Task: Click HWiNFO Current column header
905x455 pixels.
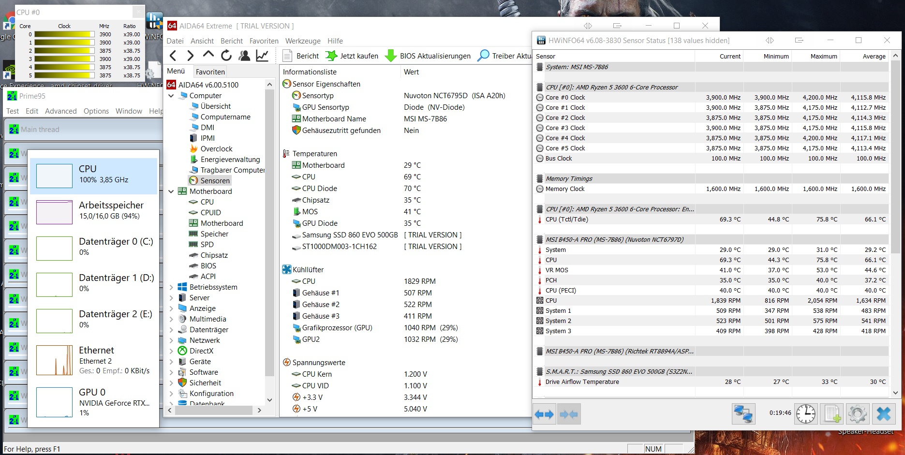Action: point(719,56)
